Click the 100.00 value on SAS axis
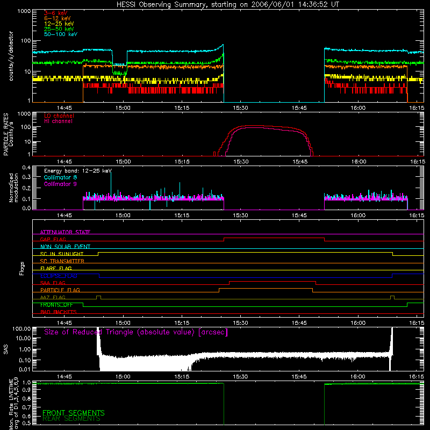This screenshot has height=430, width=430. point(21,328)
